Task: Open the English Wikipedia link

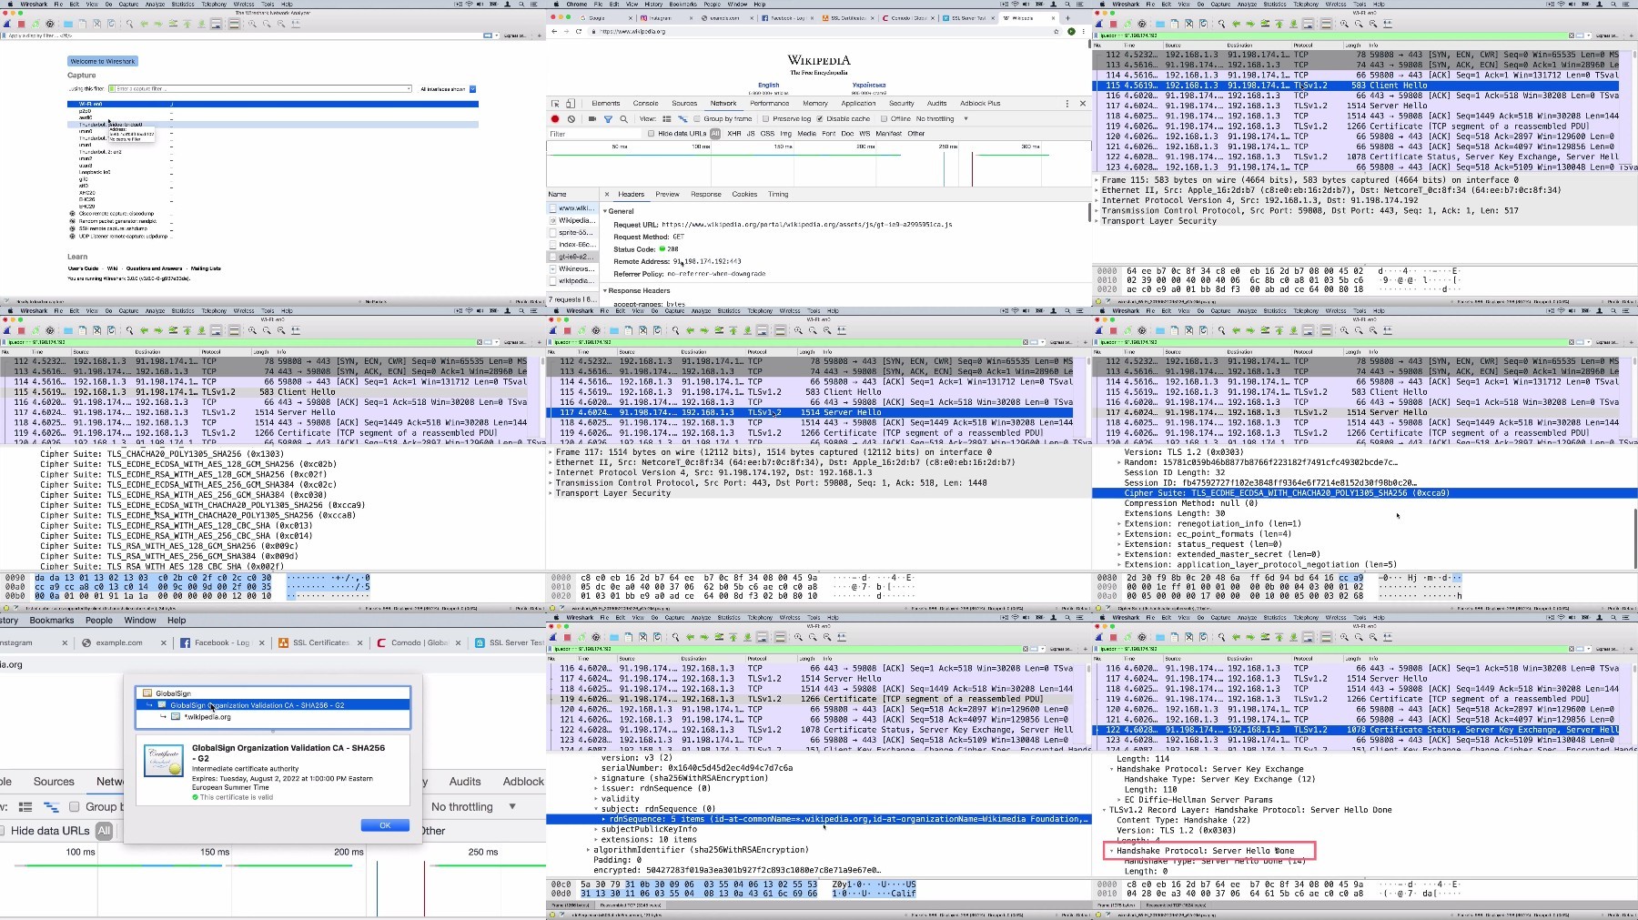Action: click(769, 86)
